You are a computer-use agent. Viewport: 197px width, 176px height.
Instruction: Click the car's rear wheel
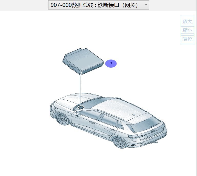pyautogui.click(x=120, y=142)
